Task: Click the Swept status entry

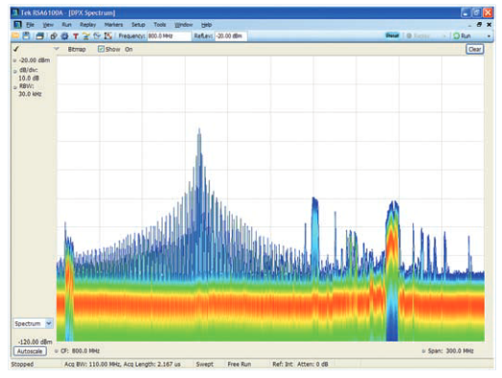Action: pos(205,364)
